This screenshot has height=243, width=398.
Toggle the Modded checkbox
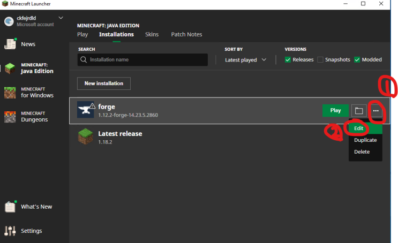click(357, 59)
